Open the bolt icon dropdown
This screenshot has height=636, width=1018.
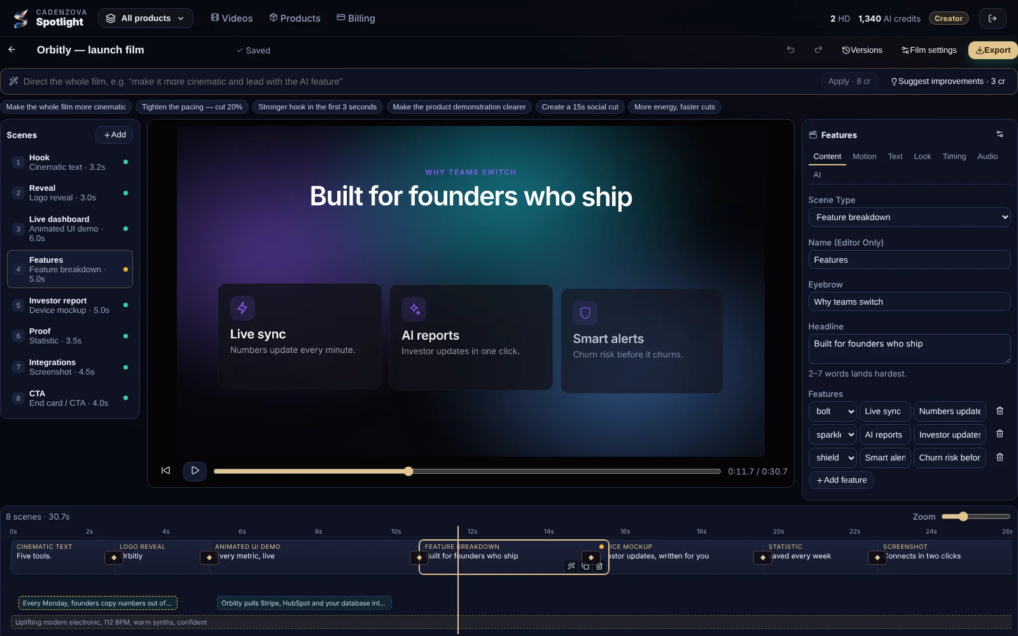pyautogui.click(x=832, y=411)
